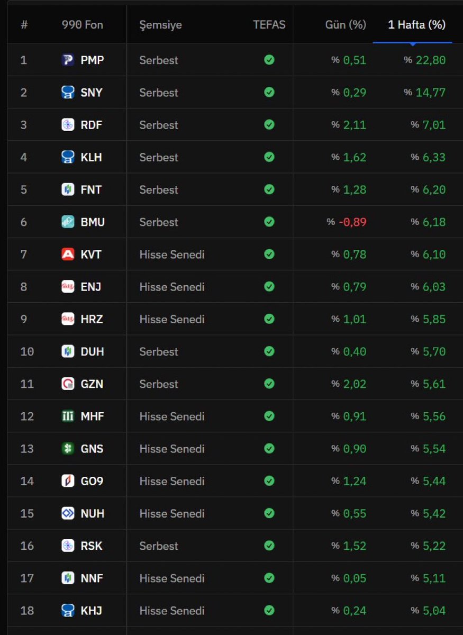
Task: Click TEFAS green checkmark in PMP row
Action: tap(269, 60)
